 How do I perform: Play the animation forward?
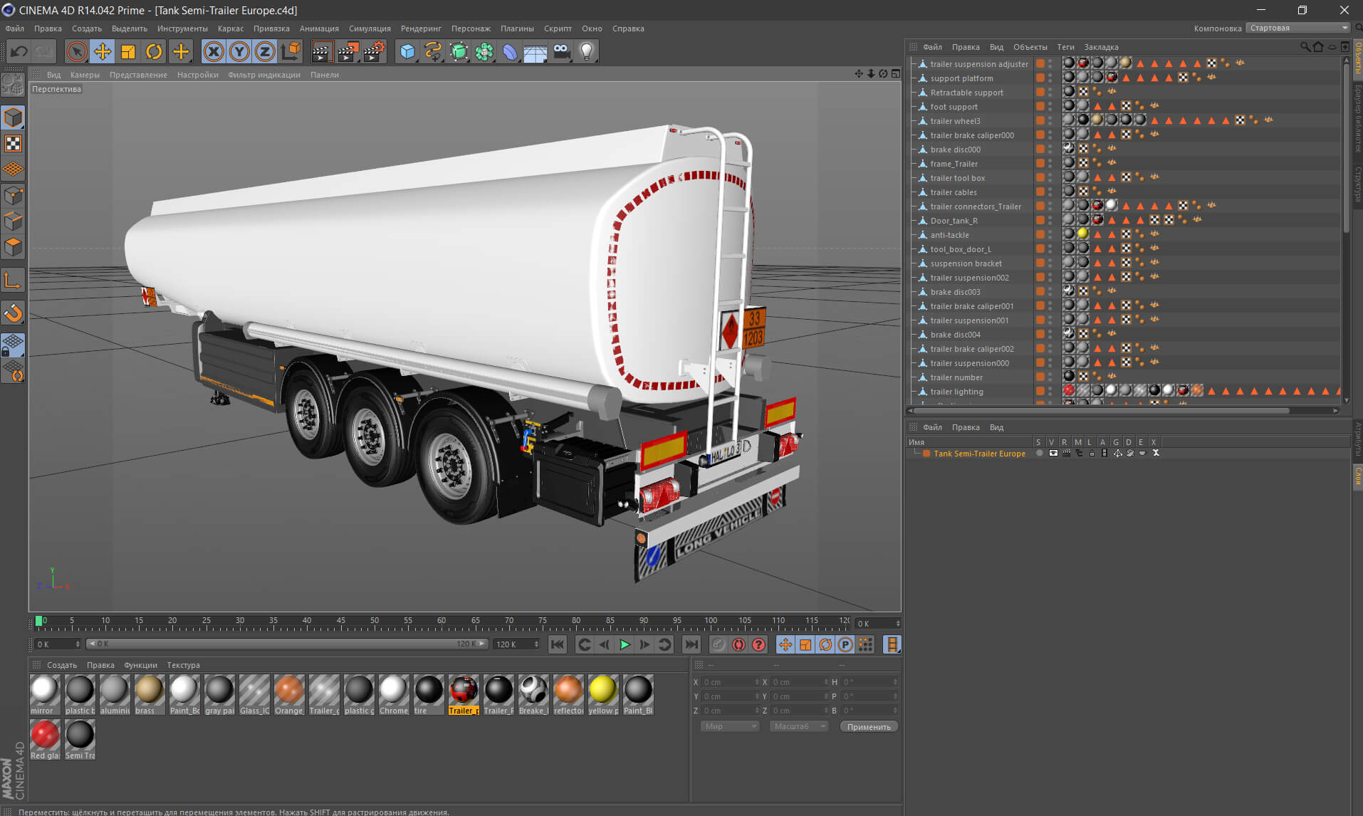click(x=625, y=644)
